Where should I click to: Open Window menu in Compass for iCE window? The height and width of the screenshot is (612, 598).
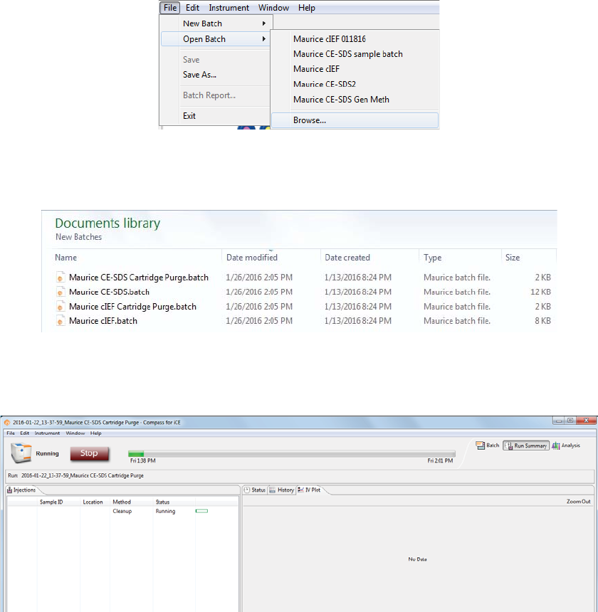click(75, 433)
